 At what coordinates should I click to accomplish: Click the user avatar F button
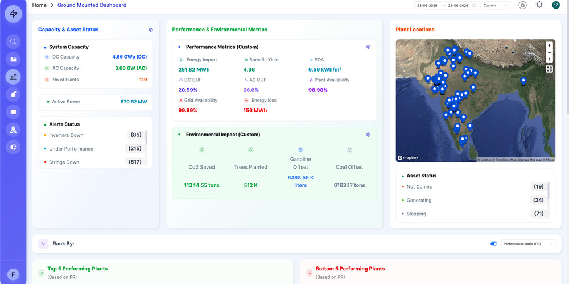(13, 274)
